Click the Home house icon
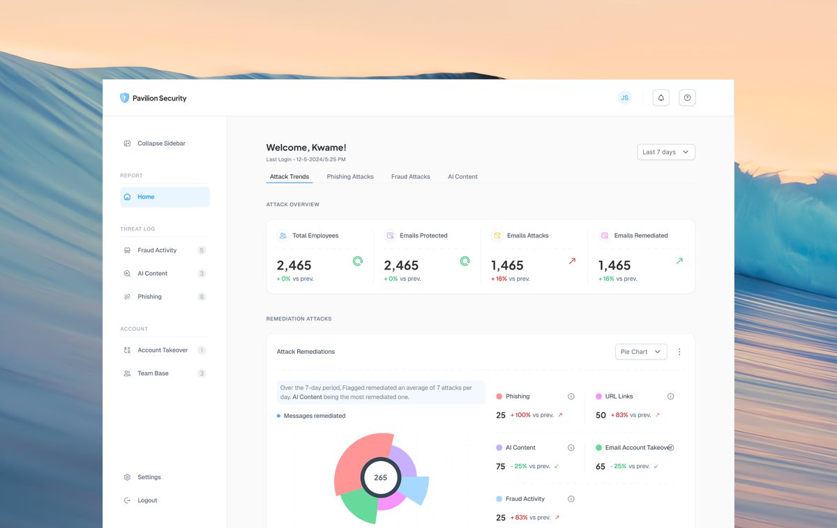The image size is (837, 528). click(x=127, y=197)
